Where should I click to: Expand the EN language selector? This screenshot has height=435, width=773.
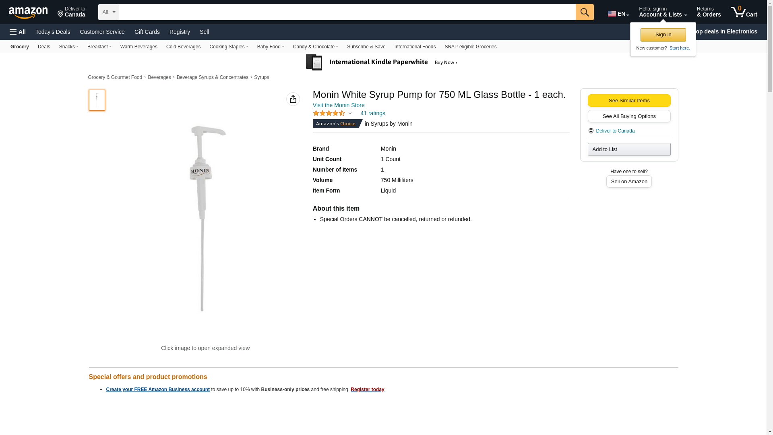618,14
